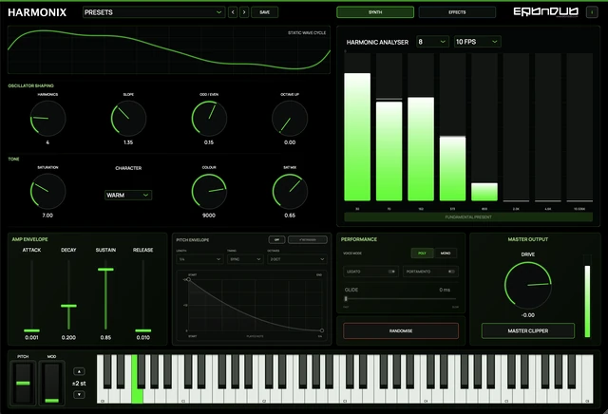The height and width of the screenshot is (414, 608).
Task: Click the Harmonics value '4'
Action: point(47,142)
